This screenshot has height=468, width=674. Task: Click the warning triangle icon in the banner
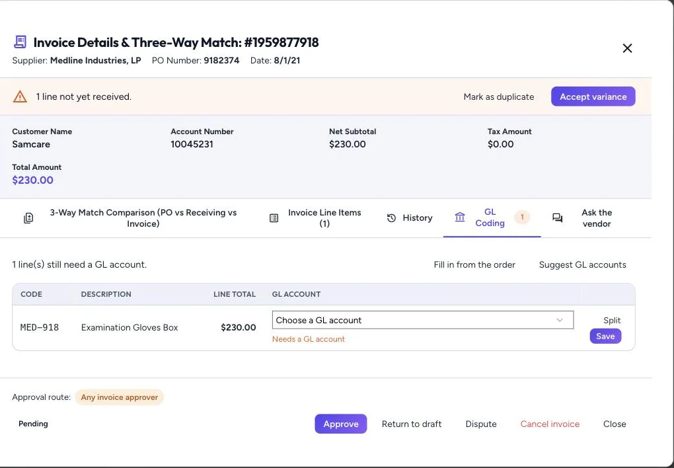tap(20, 97)
